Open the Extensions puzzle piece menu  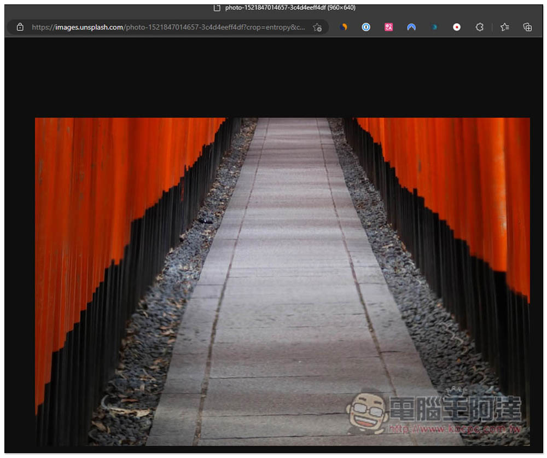pos(480,27)
